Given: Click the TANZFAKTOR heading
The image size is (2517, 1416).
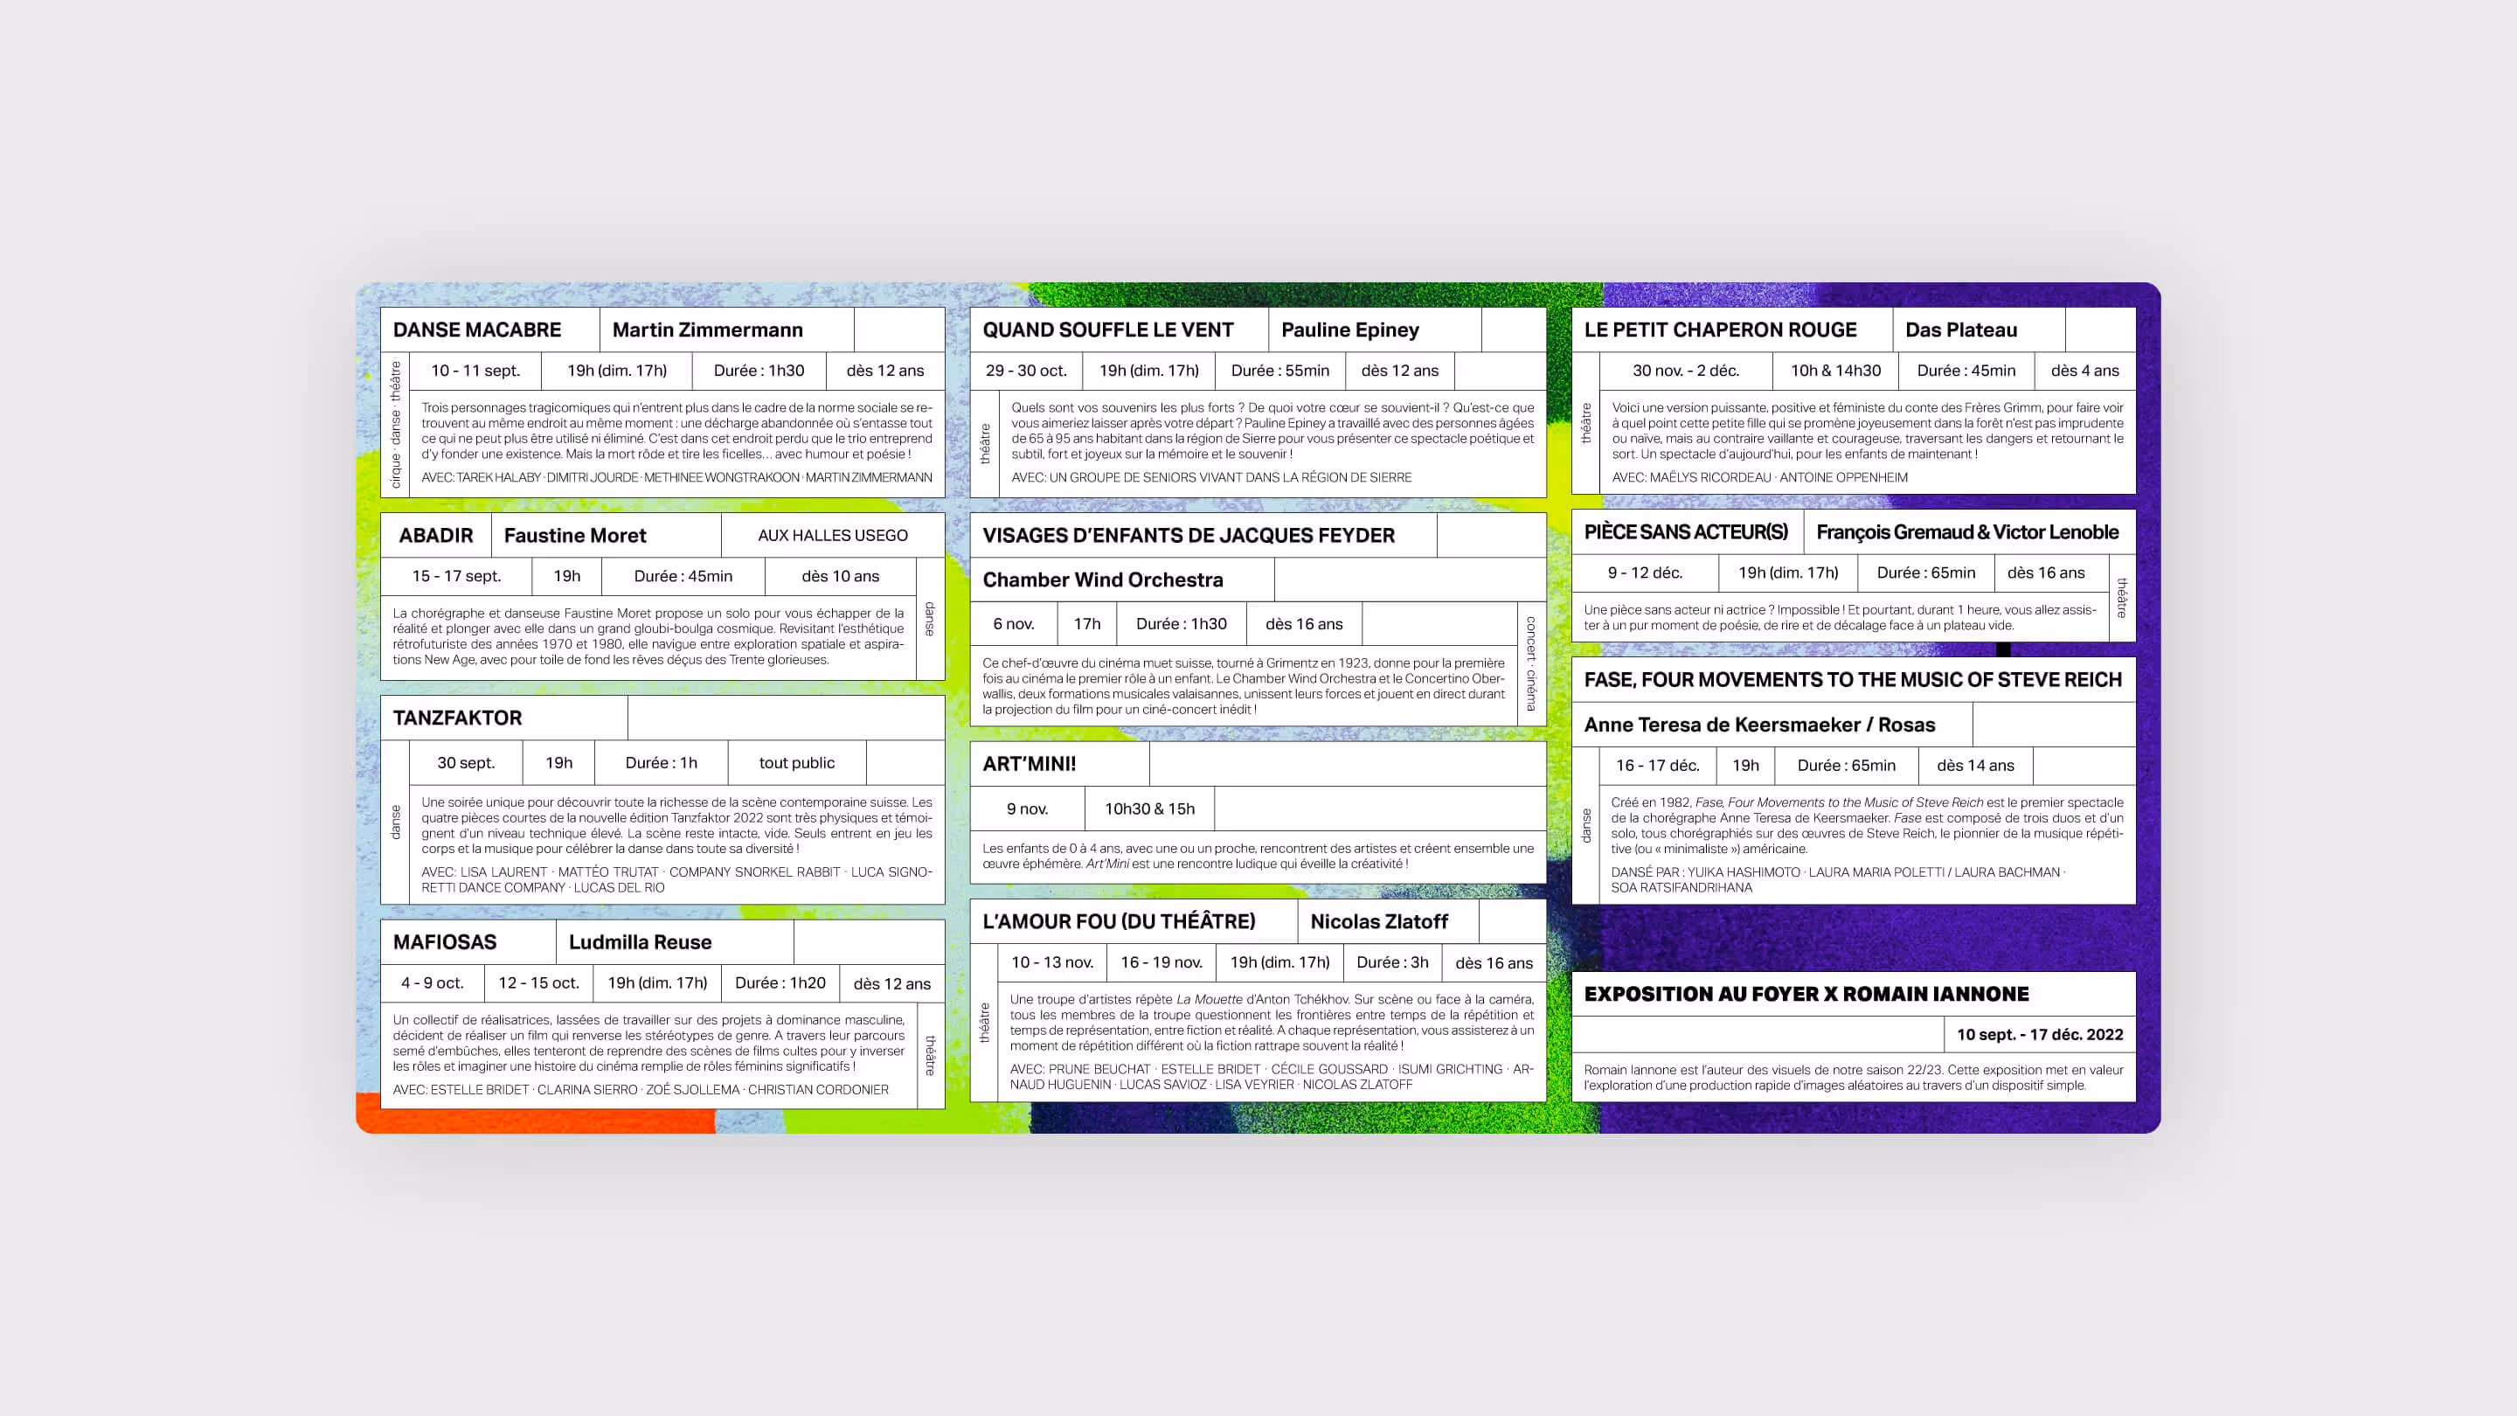Looking at the screenshot, I should point(457,718).
